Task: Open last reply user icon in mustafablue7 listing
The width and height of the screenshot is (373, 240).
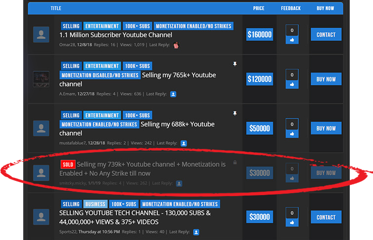Action: tap(184, 143)
